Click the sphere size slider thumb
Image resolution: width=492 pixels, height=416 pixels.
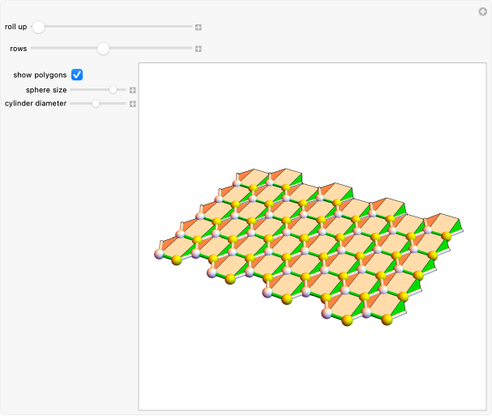pyautogui.click(x=113, y=90)
